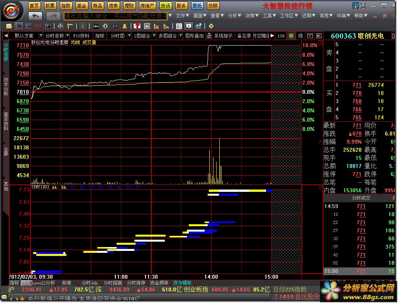Click the skip-to-end panel icon
Viewport: 398px width, 303px height.
(x=319, y=36)
